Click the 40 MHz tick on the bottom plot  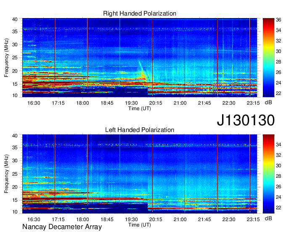15,136
